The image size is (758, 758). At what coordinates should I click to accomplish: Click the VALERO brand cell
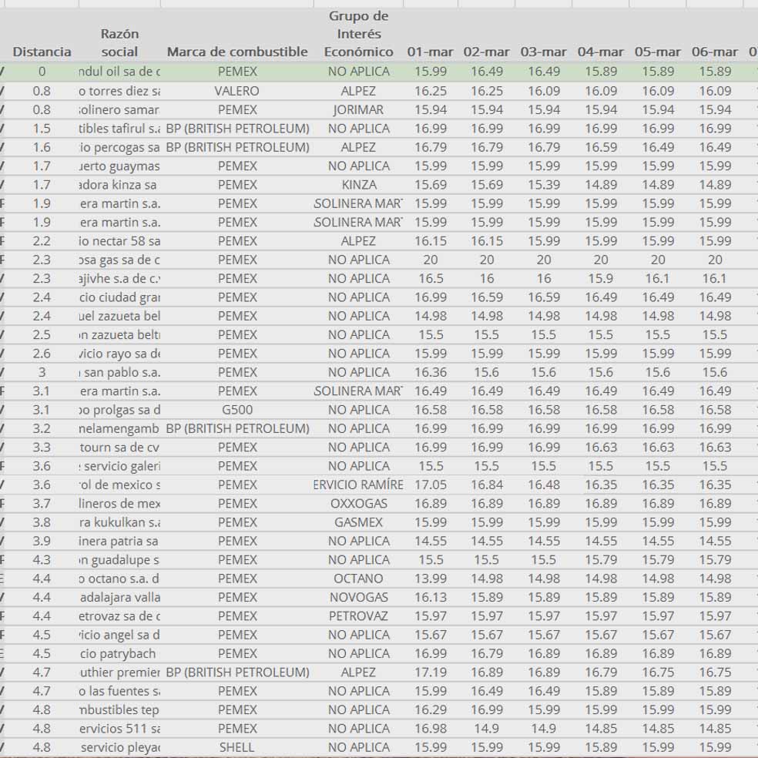237,91
